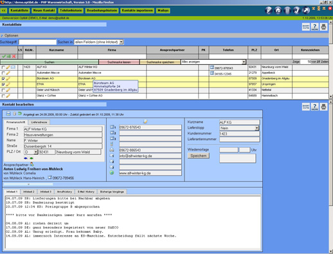Viewport: 333px width, 254px height.
Task: Switch to Lieferadresse tab
Action: 39,122
